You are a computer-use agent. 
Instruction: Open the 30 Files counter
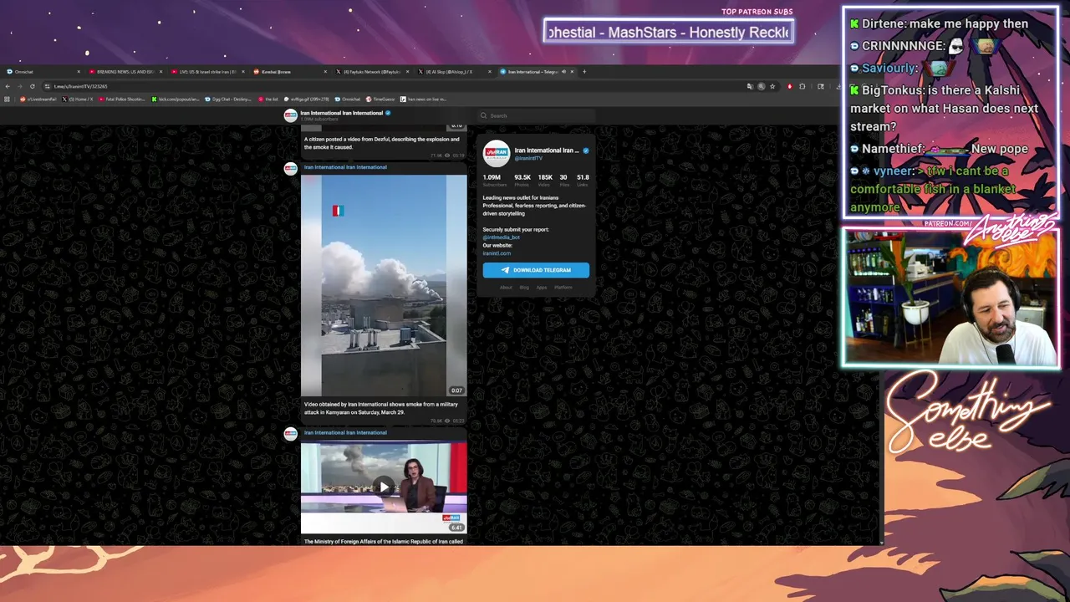tap(563, 180)
